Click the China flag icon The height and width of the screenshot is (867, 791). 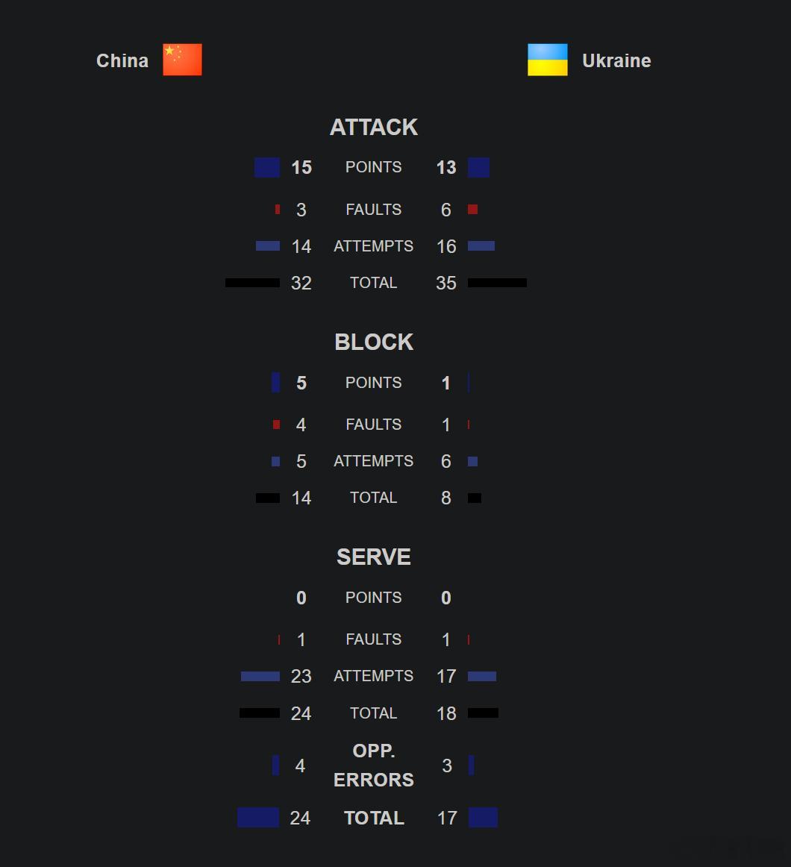[x=182, y=59]
